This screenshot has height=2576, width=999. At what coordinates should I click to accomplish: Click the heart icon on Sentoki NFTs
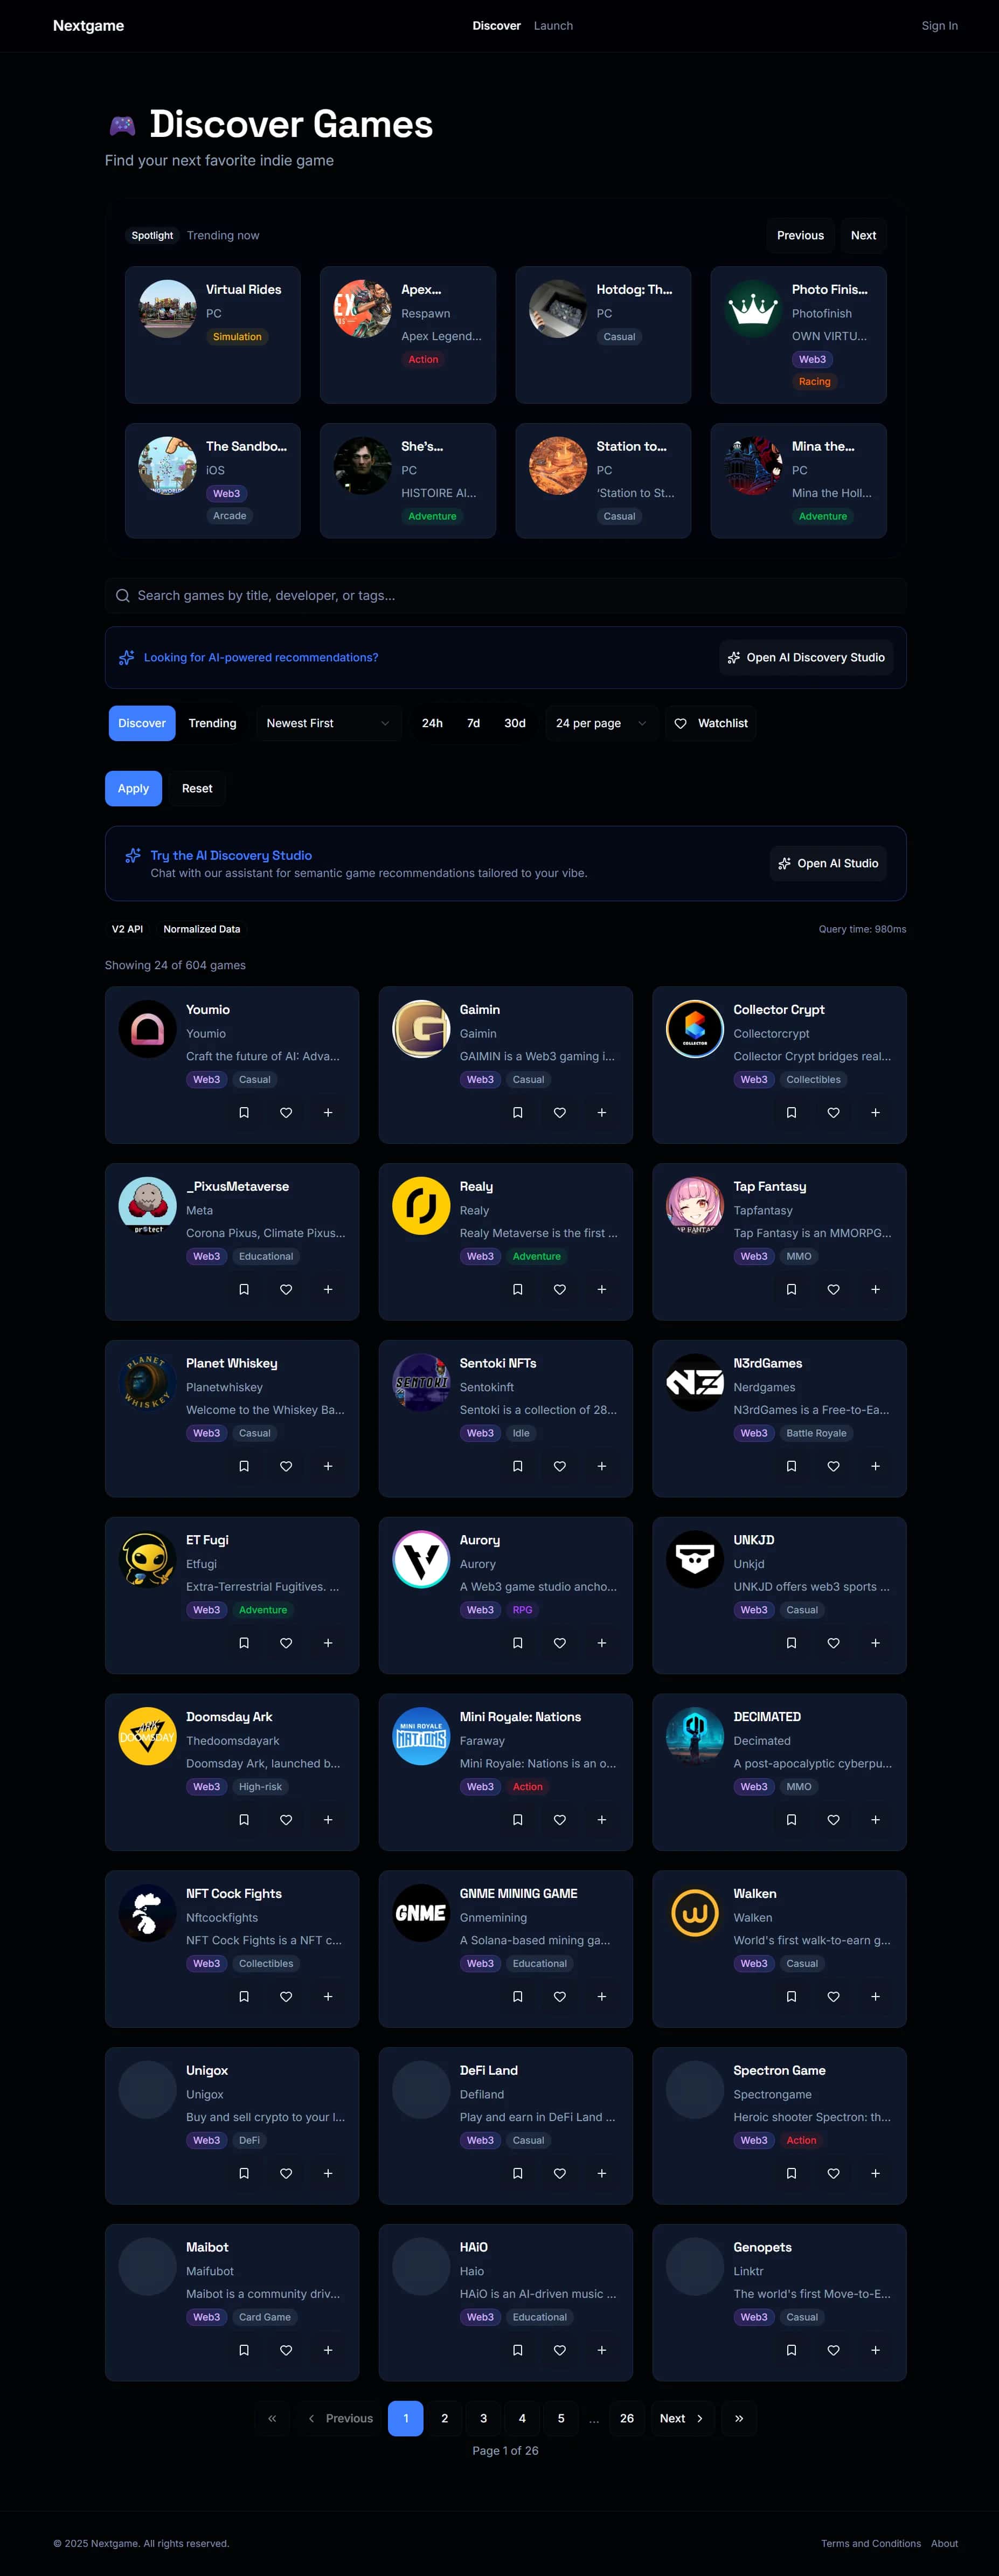click(560, 1466)
